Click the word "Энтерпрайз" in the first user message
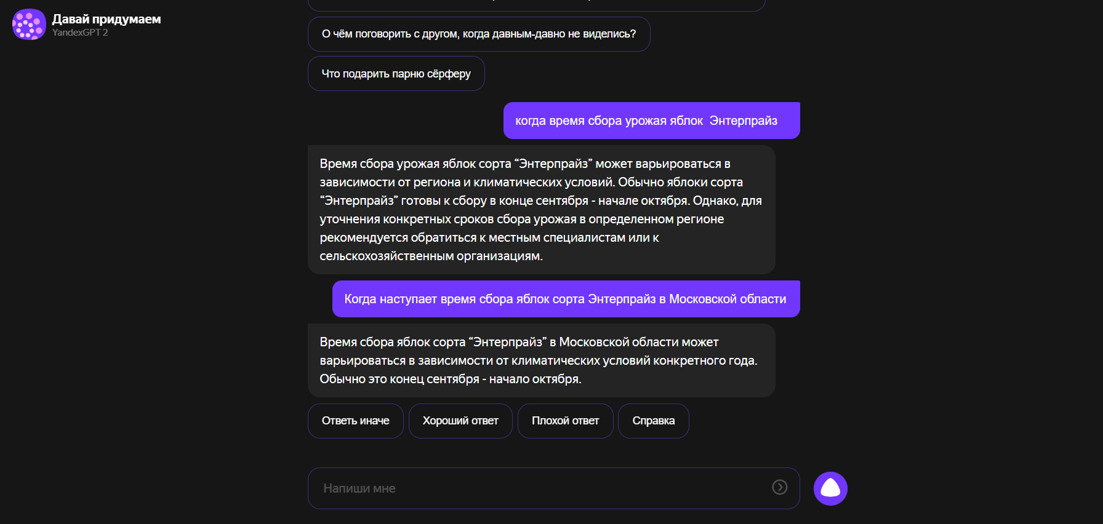Screen dimensions: 1103x524 point(743,121)
